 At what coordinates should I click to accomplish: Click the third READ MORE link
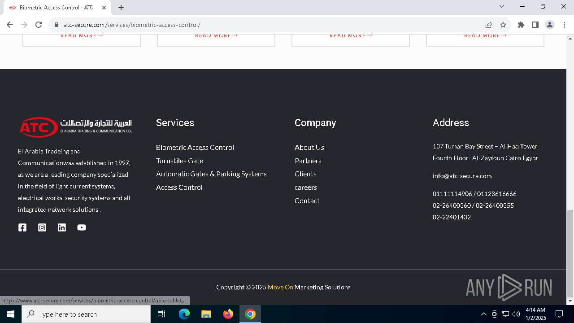tap(351, 35)
